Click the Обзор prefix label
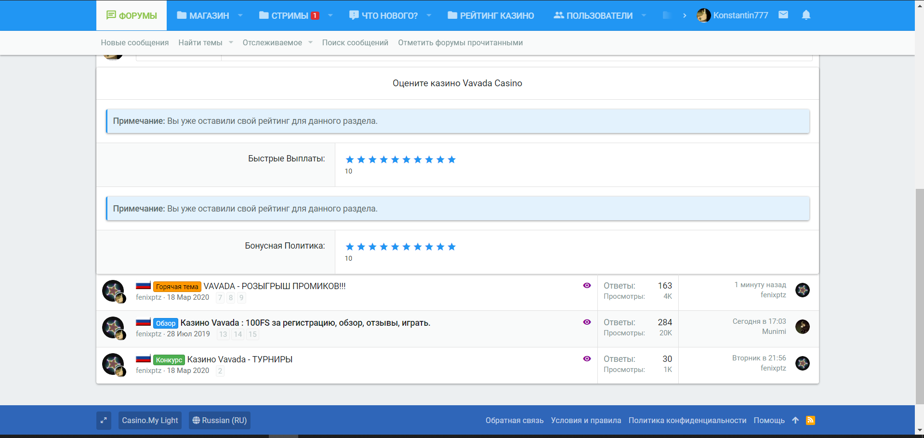 coord(166,323)
